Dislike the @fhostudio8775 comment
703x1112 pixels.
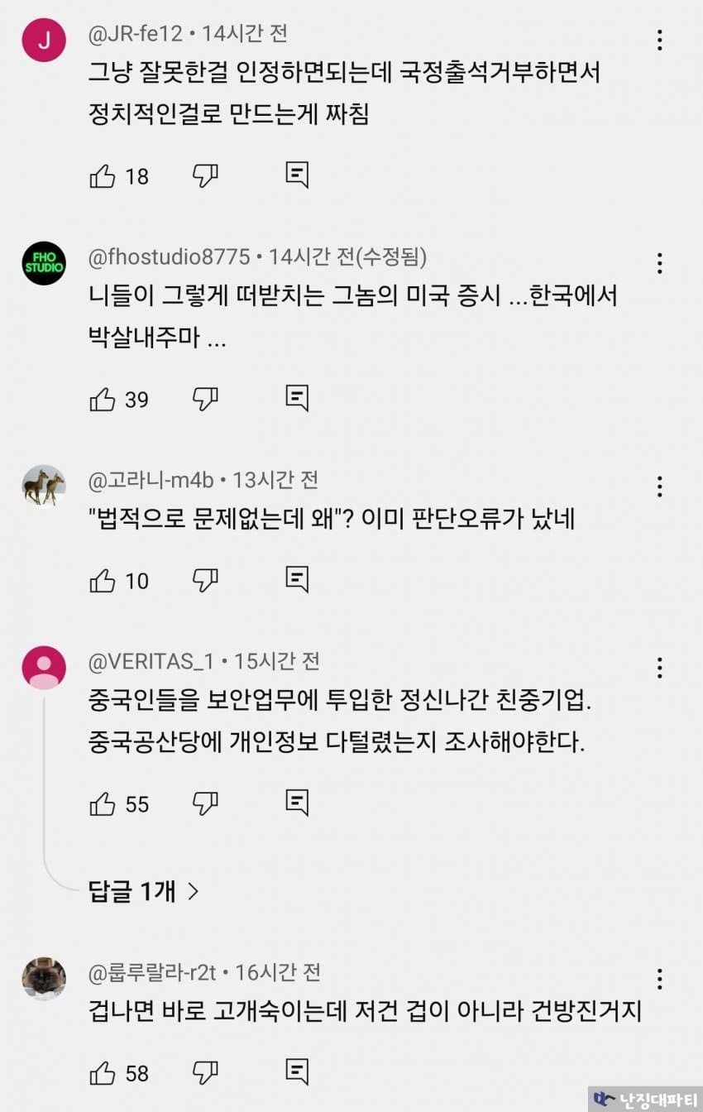coord(205,399)
